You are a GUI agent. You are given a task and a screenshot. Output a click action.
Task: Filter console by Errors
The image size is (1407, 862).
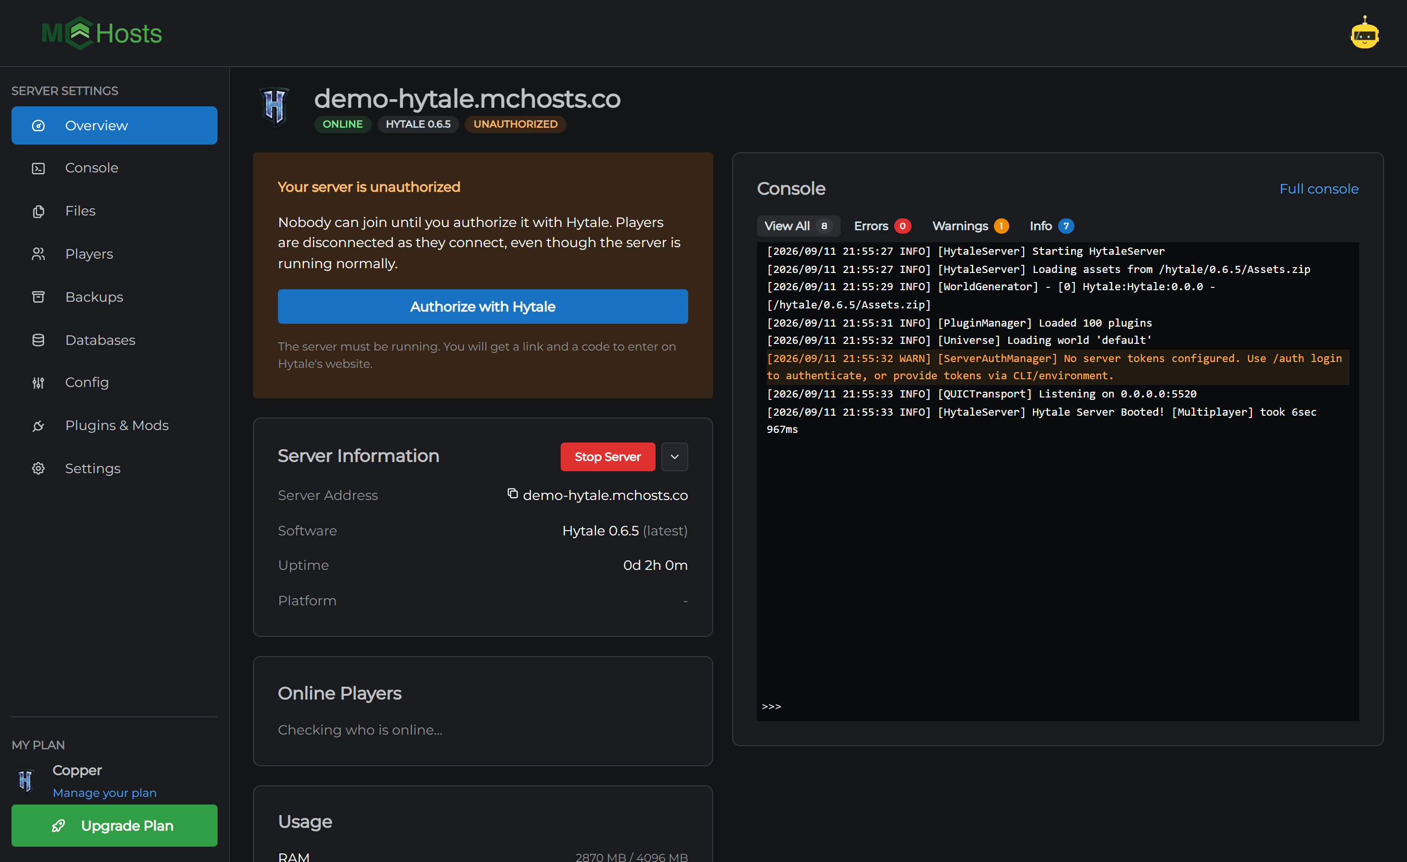click(882, 226)
